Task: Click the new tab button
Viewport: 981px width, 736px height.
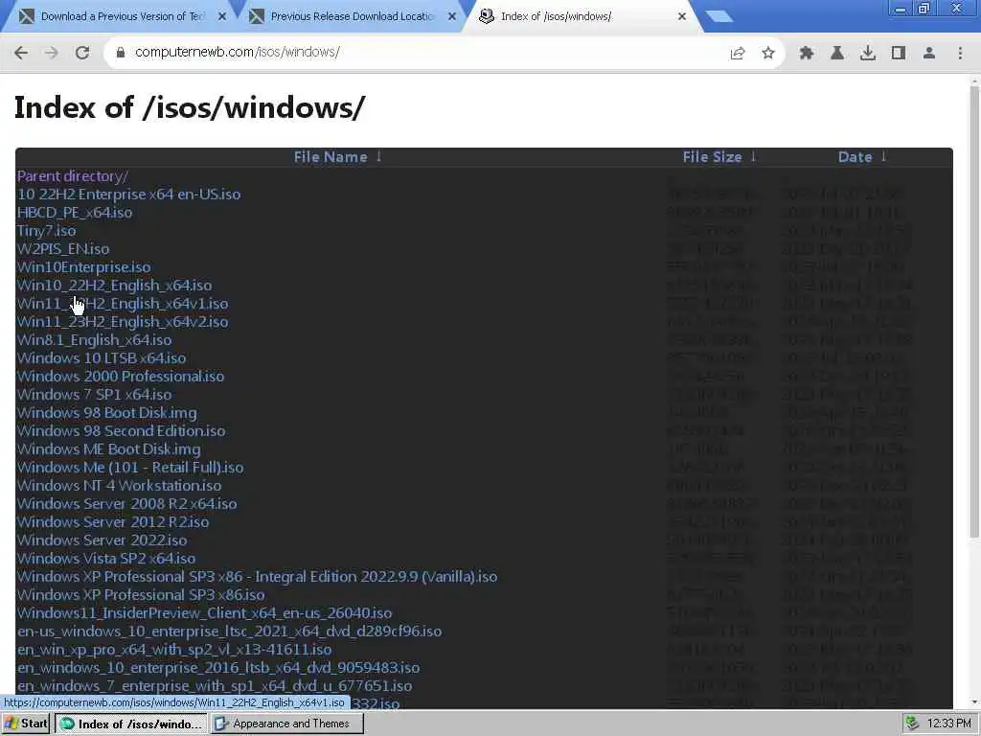Action: click(719, 17)
